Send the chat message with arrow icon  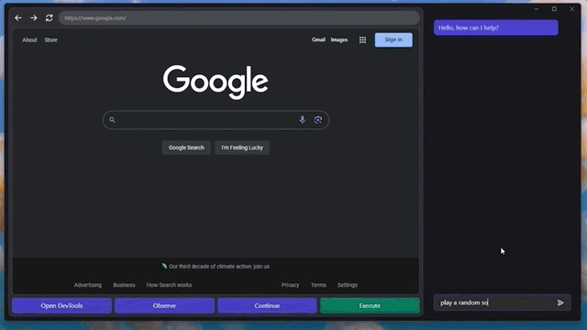(560, 302)
